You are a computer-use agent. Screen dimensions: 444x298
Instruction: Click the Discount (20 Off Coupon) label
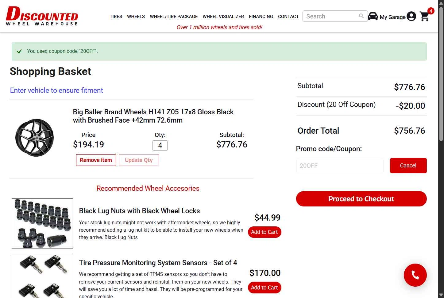[x=337, y=104]
